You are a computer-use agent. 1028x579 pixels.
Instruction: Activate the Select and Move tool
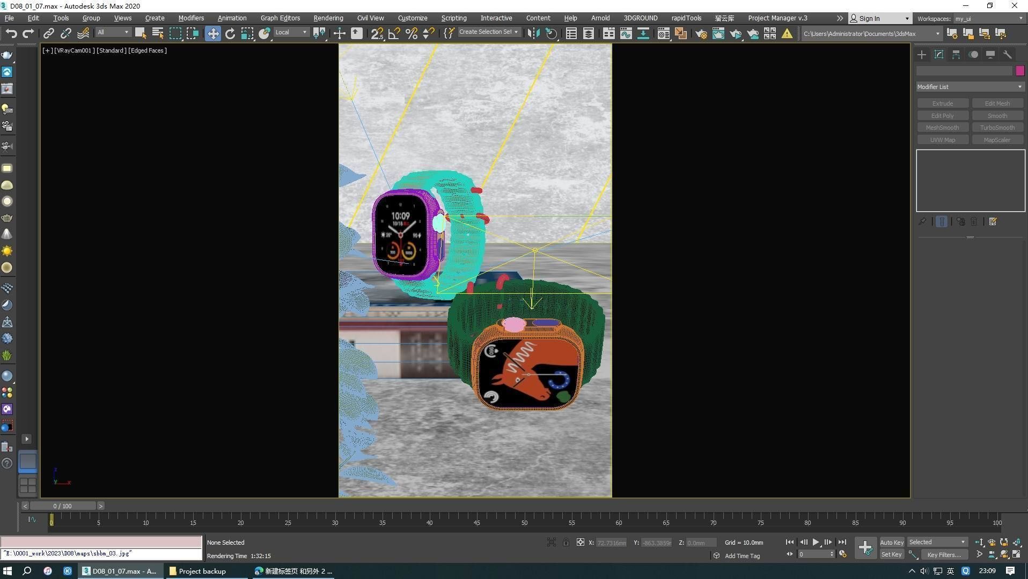[213, 34]
